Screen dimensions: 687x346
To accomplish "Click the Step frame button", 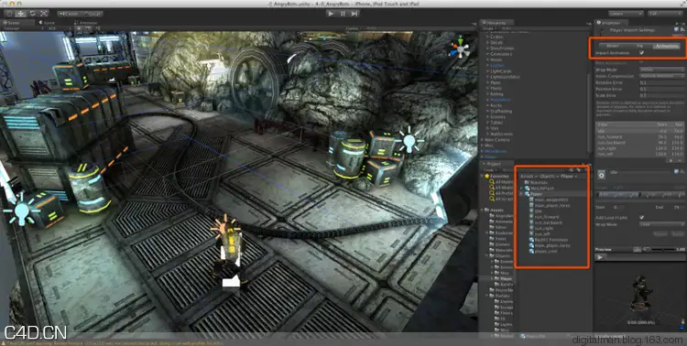I will (354, 14).
